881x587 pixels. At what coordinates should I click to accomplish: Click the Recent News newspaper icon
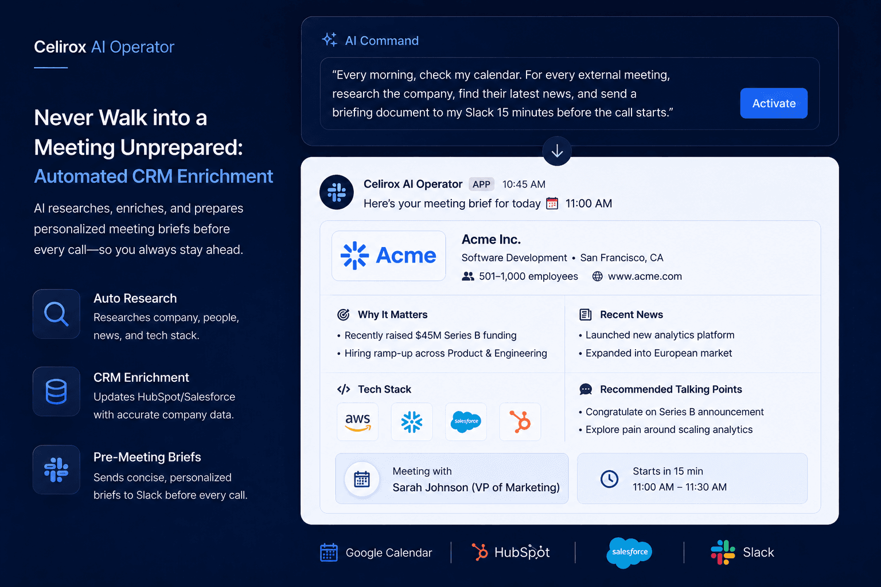tap(586, 314)
